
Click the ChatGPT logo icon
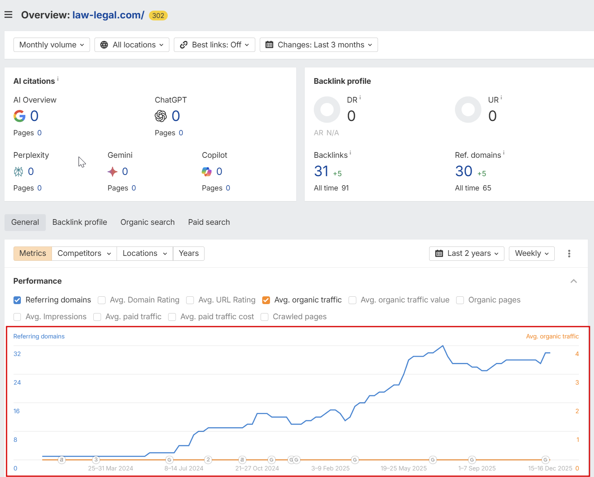click(161, 116)
